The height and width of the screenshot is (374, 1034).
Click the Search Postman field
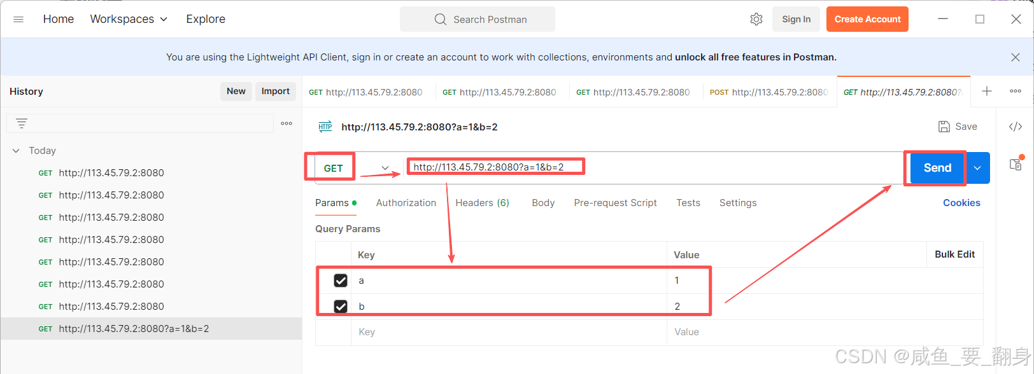tap(478, 19)
